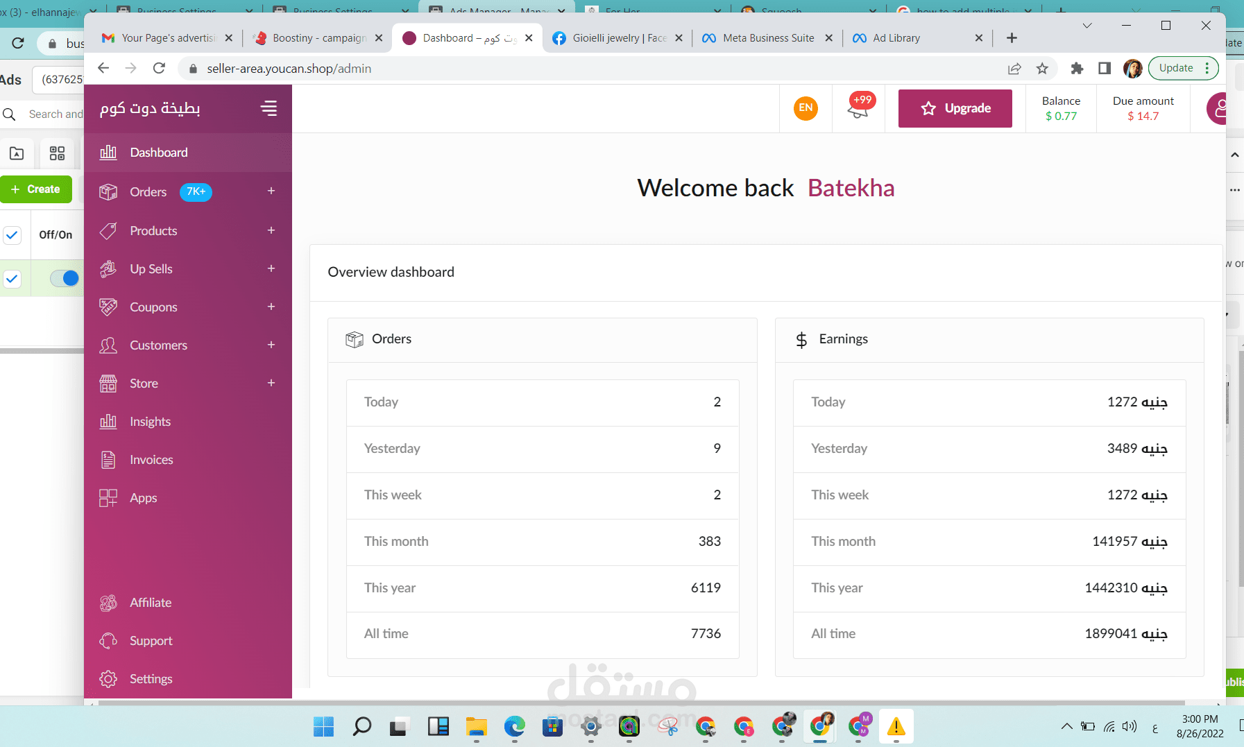The height and width of the screenshot is (747, 1244).
Task: Toggle the Chrome side panel icon
Action: pos(1105,68)
